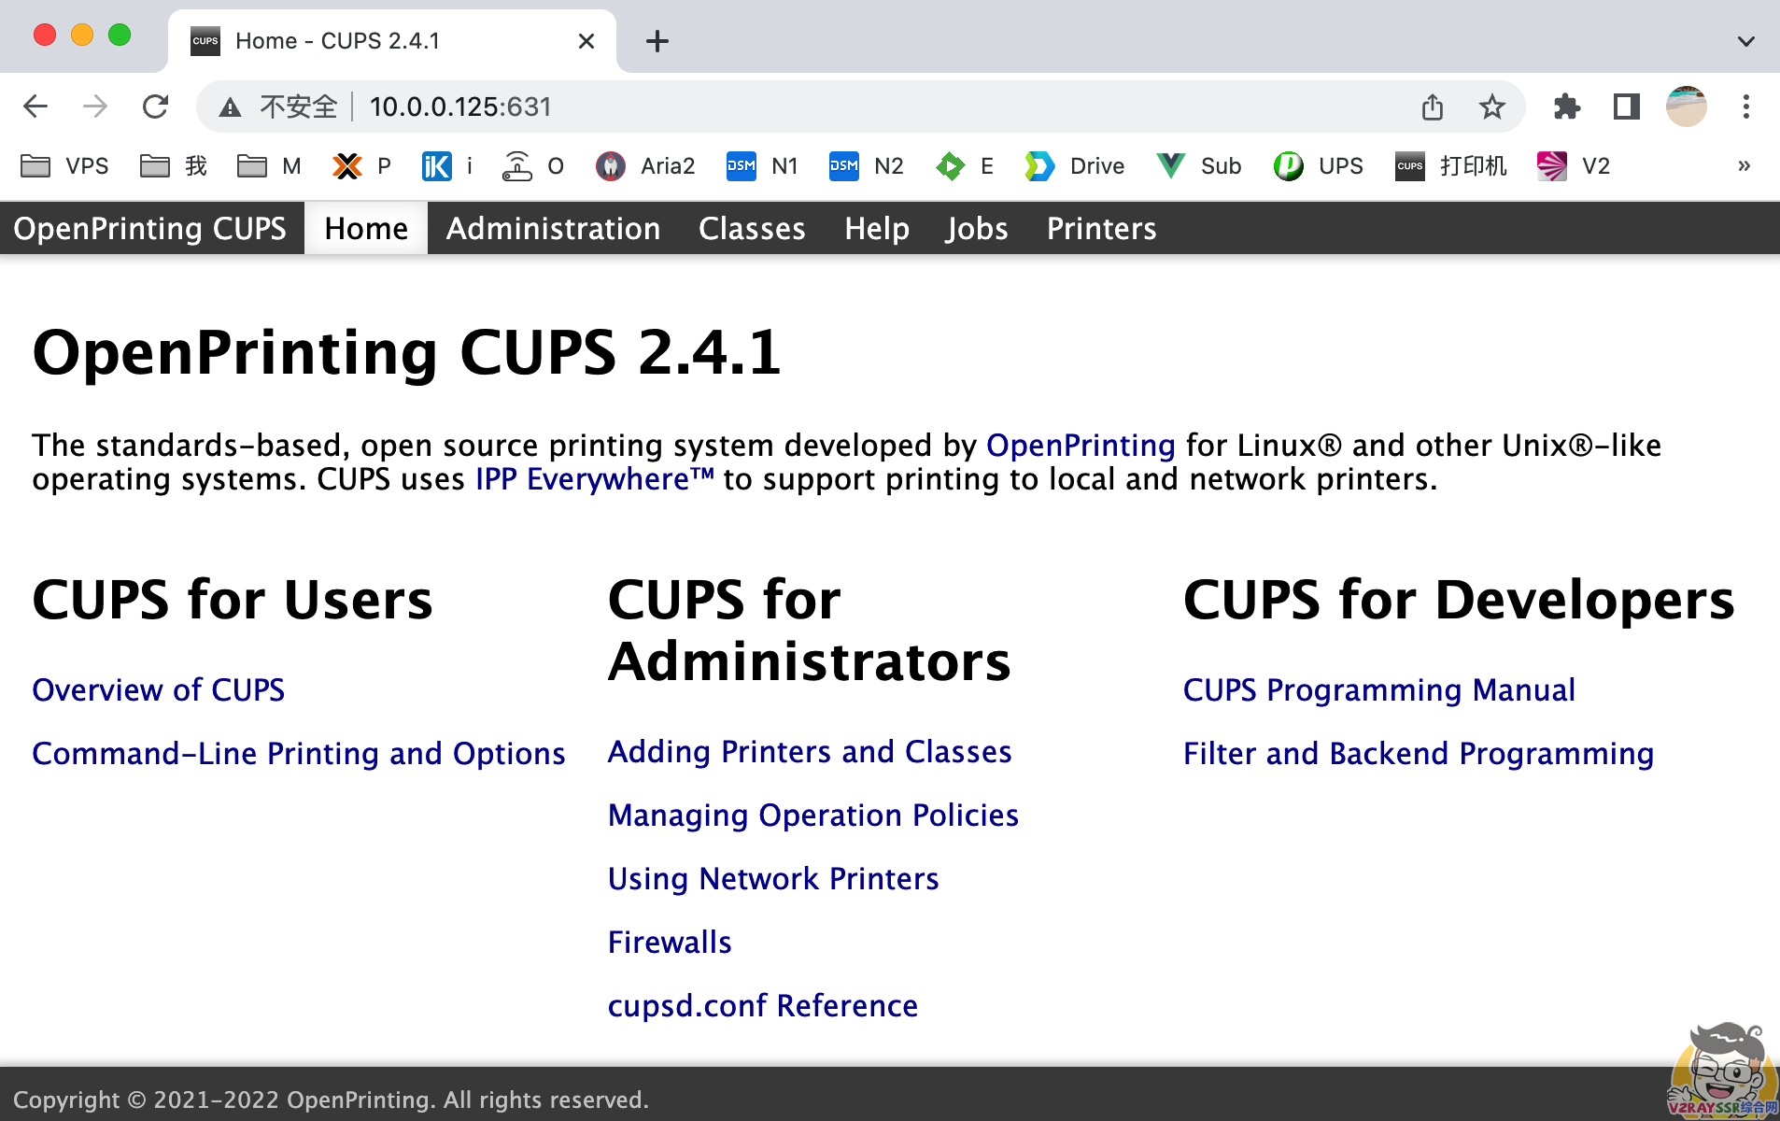The image size is (1780, 1121).
Task: Toggle the browser side panel
Action: [1626, 106]
